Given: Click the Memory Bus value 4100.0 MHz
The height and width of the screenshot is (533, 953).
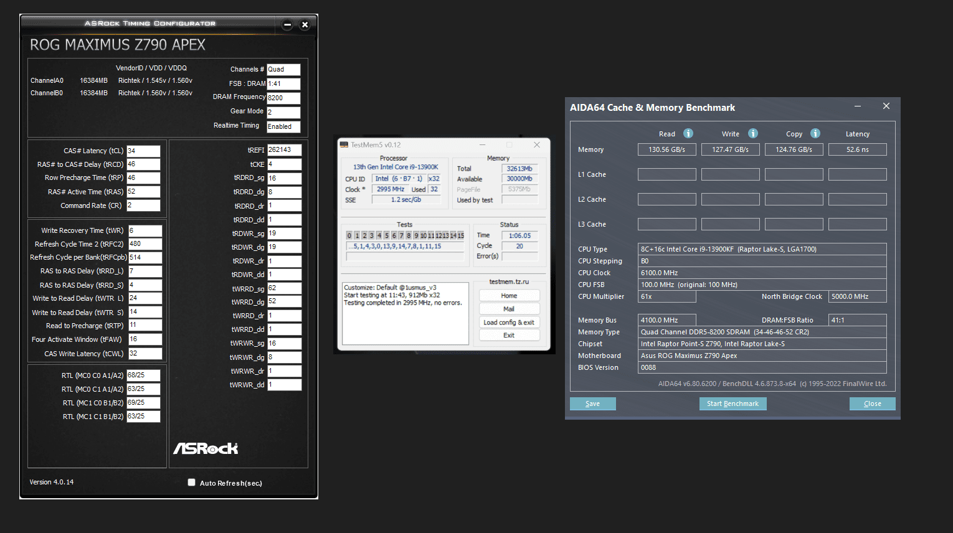Looking at the screenshot, I should 666,320.
